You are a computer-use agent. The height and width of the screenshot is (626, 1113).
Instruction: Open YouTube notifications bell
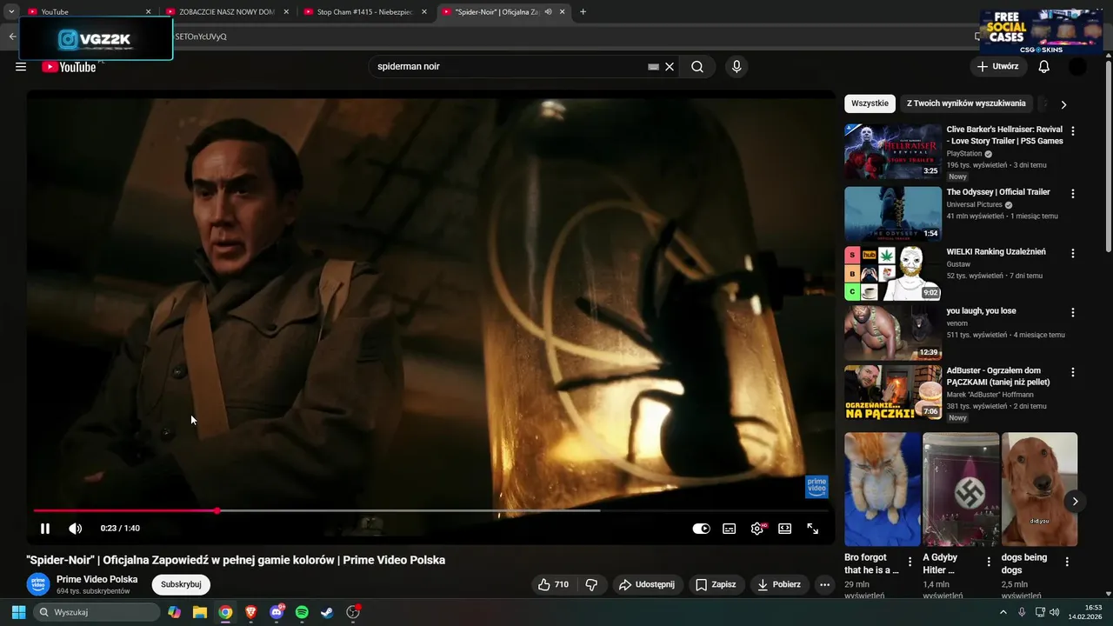click(x=1044, y=67)
